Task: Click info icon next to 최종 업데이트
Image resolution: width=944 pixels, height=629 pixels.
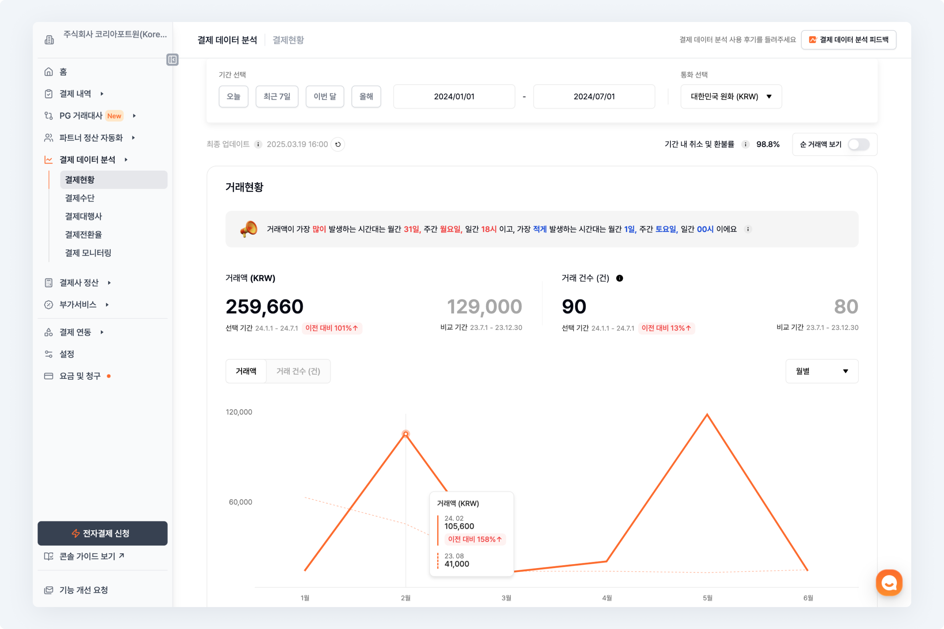Action: pos(259,144)
